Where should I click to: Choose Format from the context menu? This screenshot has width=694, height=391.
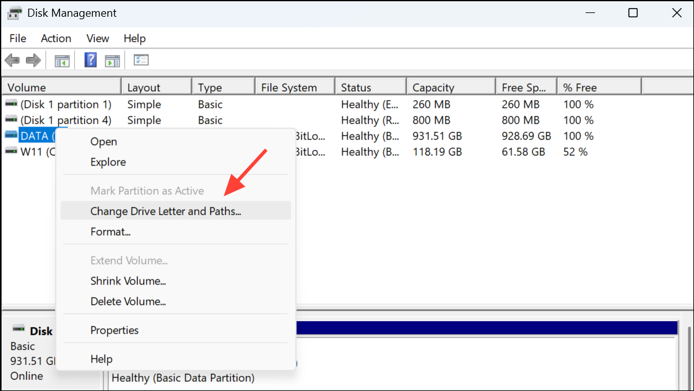(111, 231)
